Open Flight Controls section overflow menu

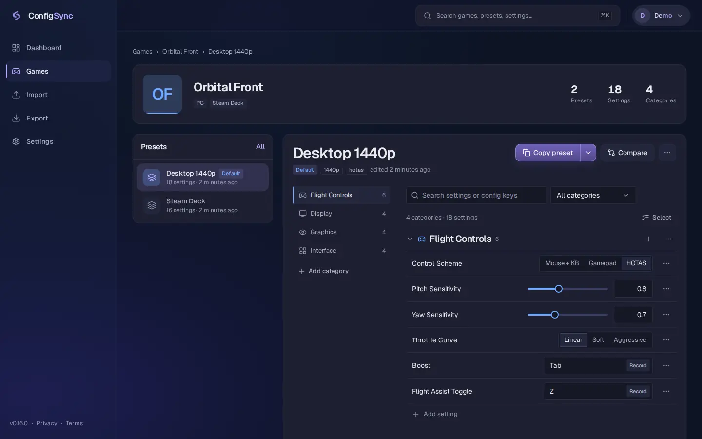click(x=668, y=239)
